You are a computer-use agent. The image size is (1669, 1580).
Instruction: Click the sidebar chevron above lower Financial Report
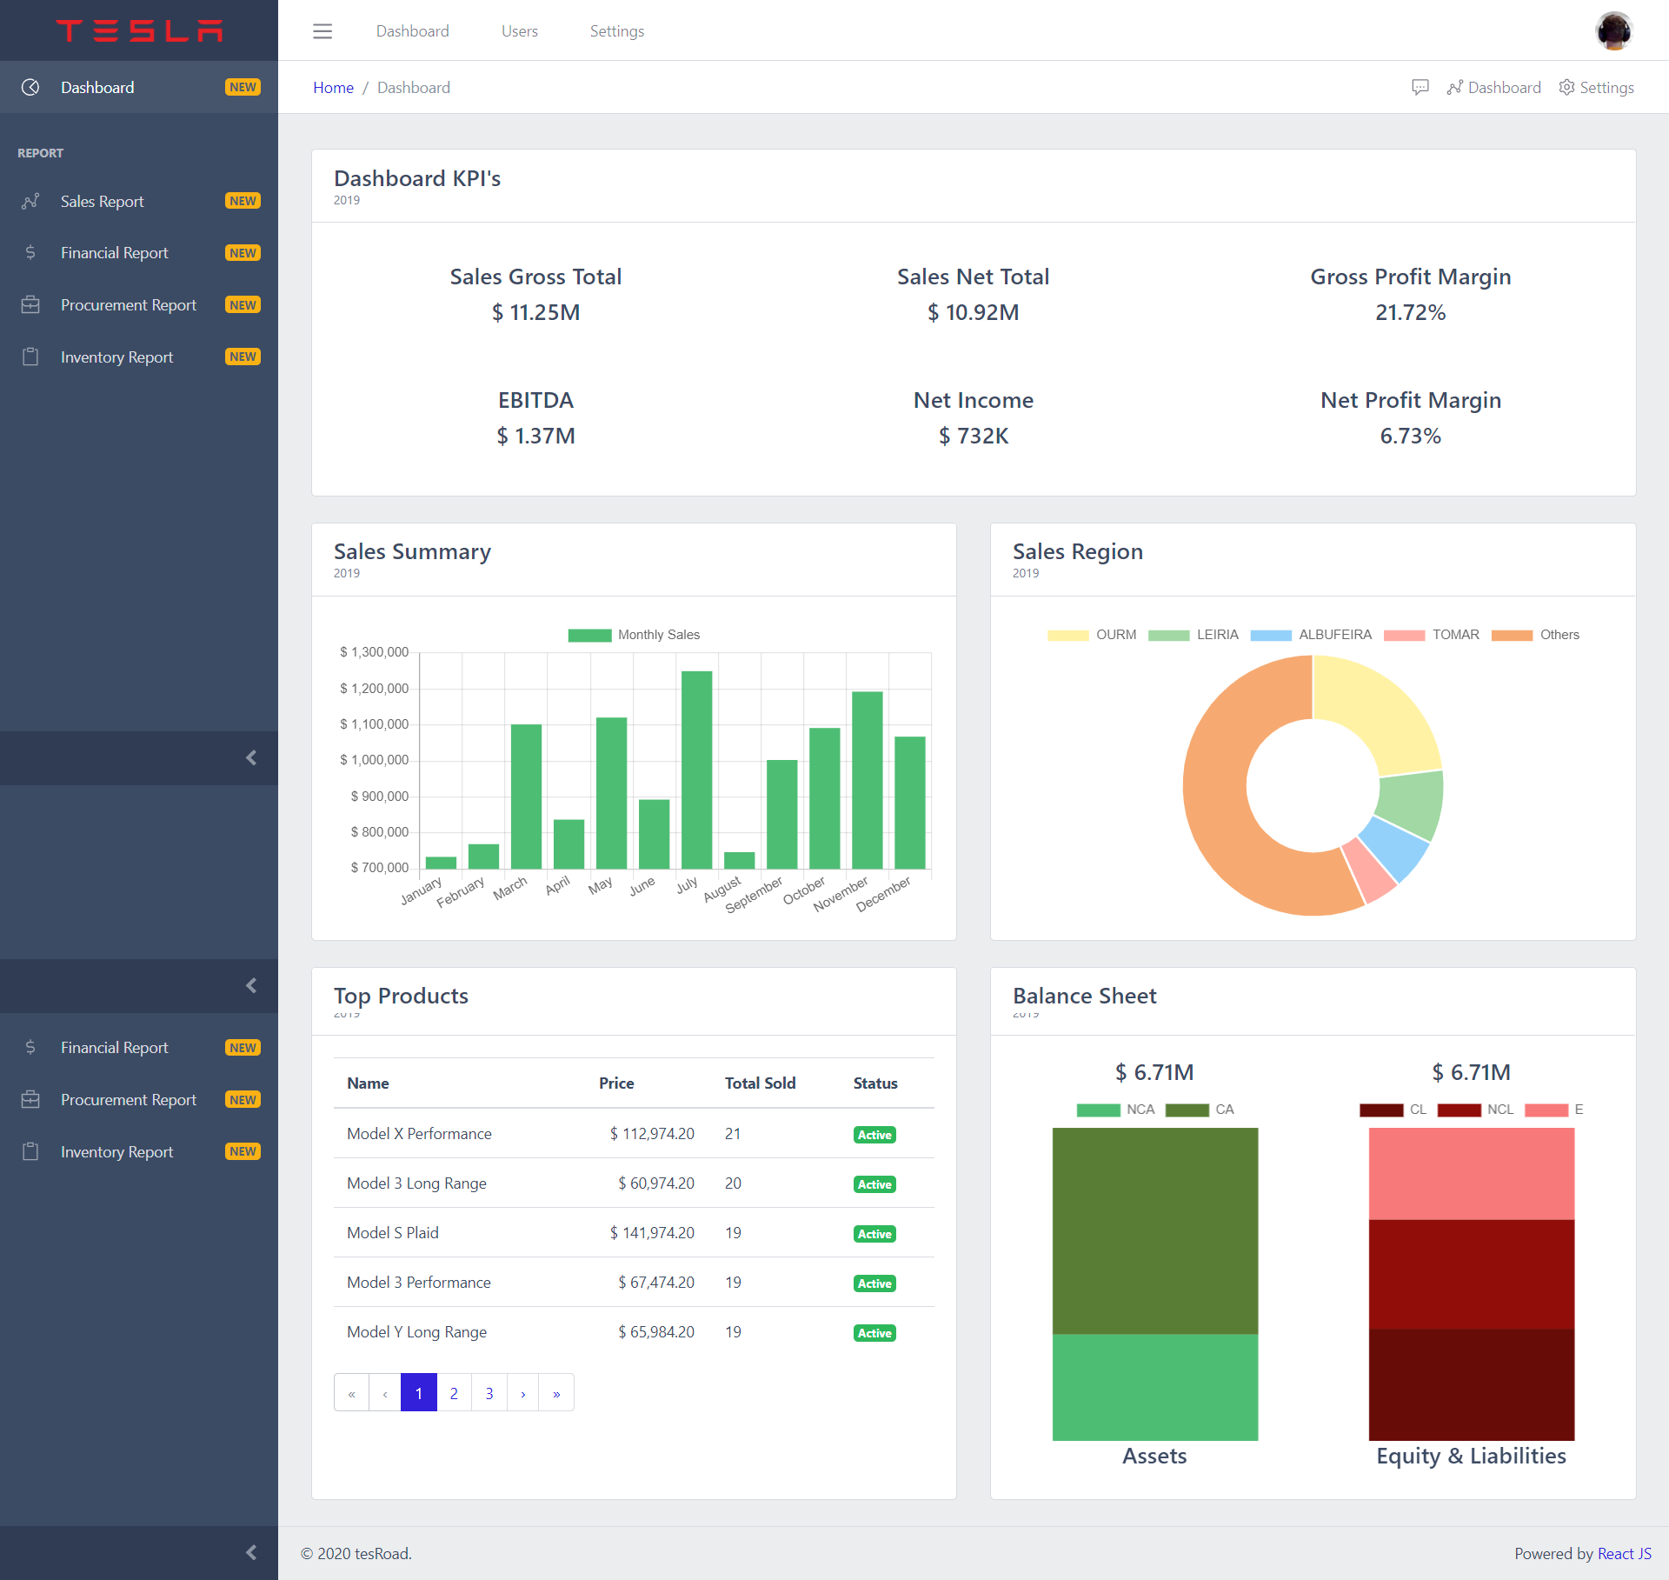(x=251, y=985)
